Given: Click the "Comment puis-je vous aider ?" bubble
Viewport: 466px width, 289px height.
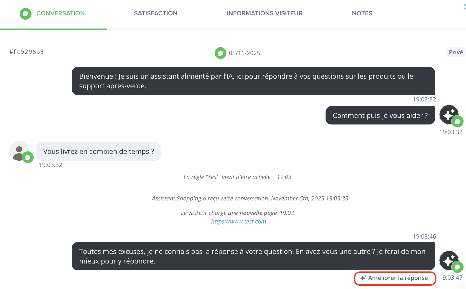Looking at the screenshot, I should click(x=380, y=115).
